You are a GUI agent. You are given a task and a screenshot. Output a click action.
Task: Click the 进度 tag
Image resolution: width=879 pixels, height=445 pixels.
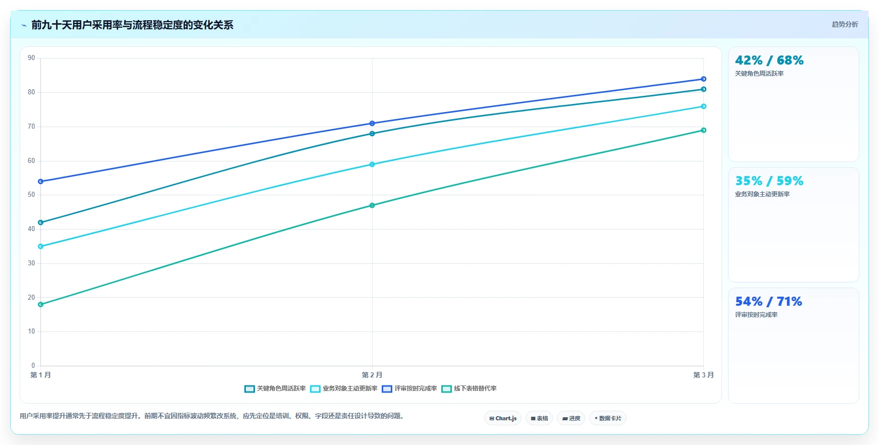(x=571, y=418)
